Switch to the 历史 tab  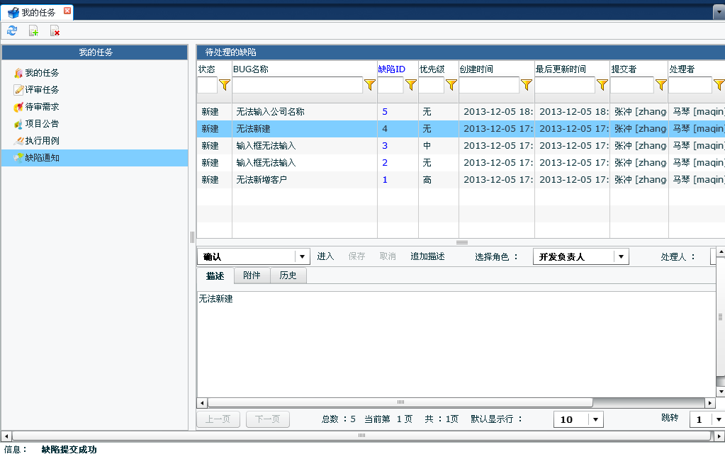[x=288, y=276]
